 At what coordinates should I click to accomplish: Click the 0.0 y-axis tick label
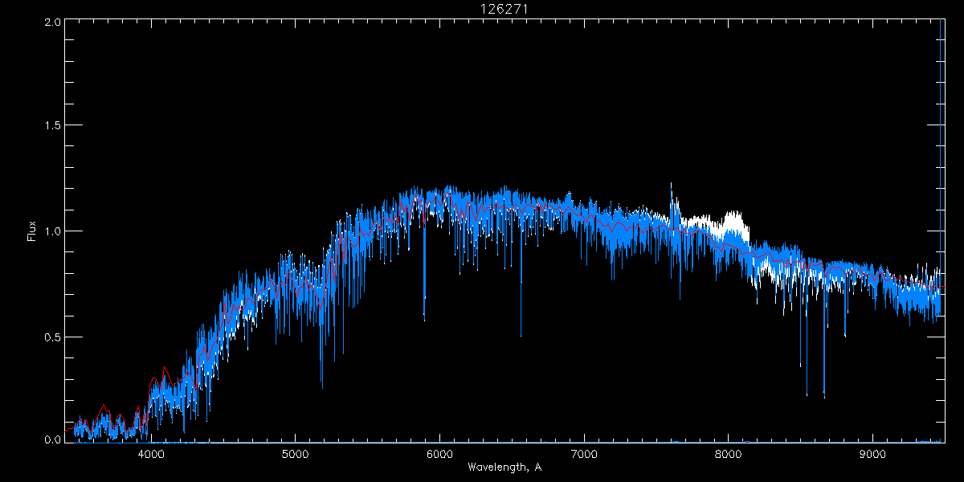[51, 439]
